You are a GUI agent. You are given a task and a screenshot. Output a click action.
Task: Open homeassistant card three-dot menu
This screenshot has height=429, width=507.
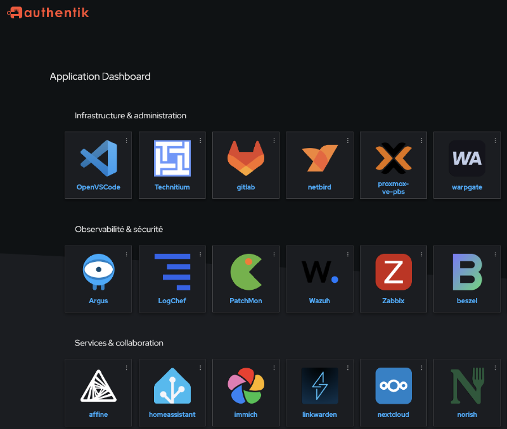coord(200,368)
